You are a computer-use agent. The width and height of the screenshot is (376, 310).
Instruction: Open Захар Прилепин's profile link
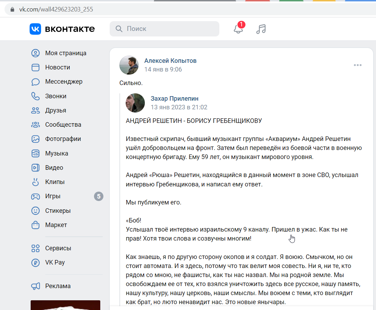coord(174,99)
